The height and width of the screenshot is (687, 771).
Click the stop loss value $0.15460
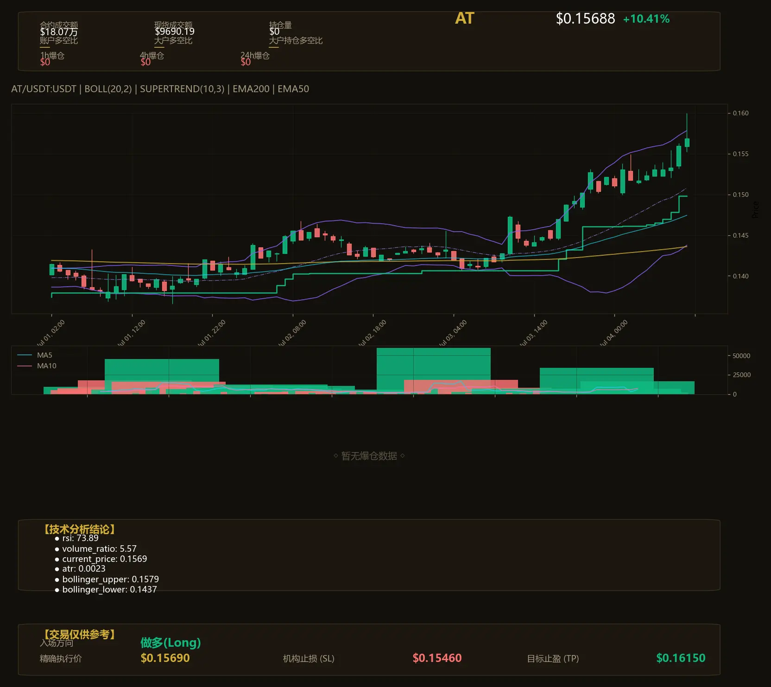(x=437, y=658)
